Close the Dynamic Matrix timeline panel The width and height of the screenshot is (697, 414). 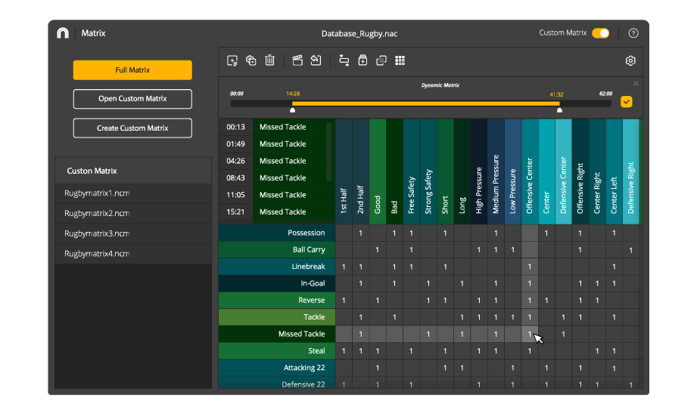(636, 83)
